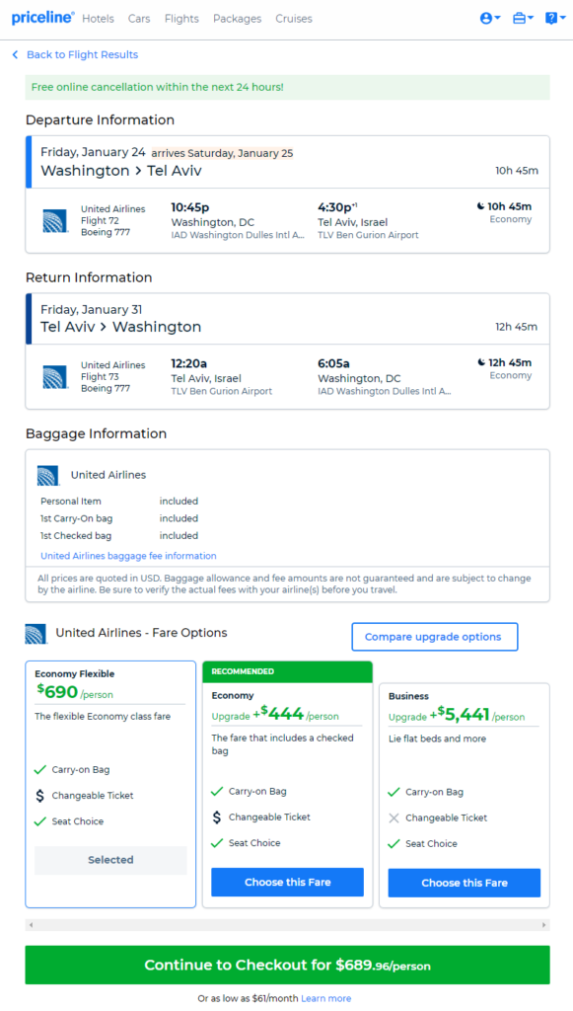The width and height of the screenshot is (573, 1011).
Task: Click the fare options horizontal scrollbar
Action: point(288,925)
